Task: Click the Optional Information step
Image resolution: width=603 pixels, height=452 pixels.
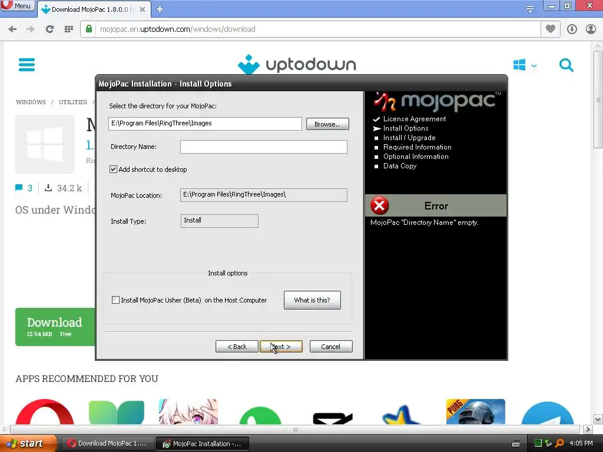Action: coord(416,157)
